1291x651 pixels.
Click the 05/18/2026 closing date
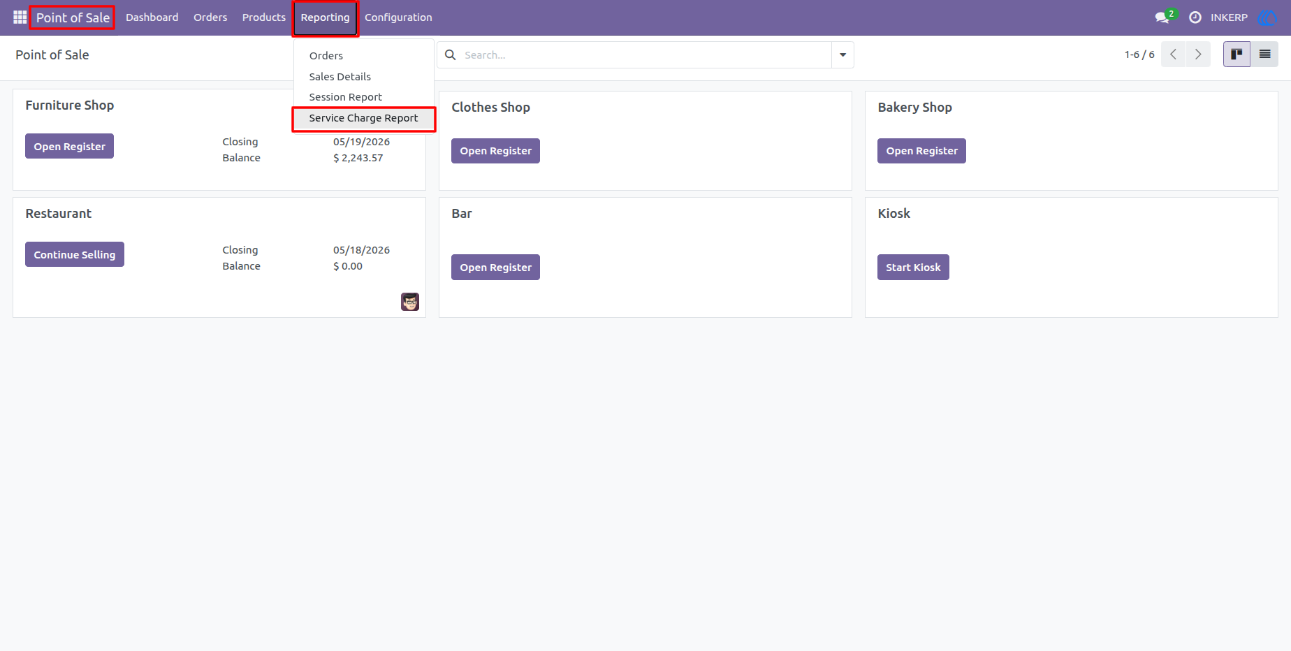click(x=361, y=250)
